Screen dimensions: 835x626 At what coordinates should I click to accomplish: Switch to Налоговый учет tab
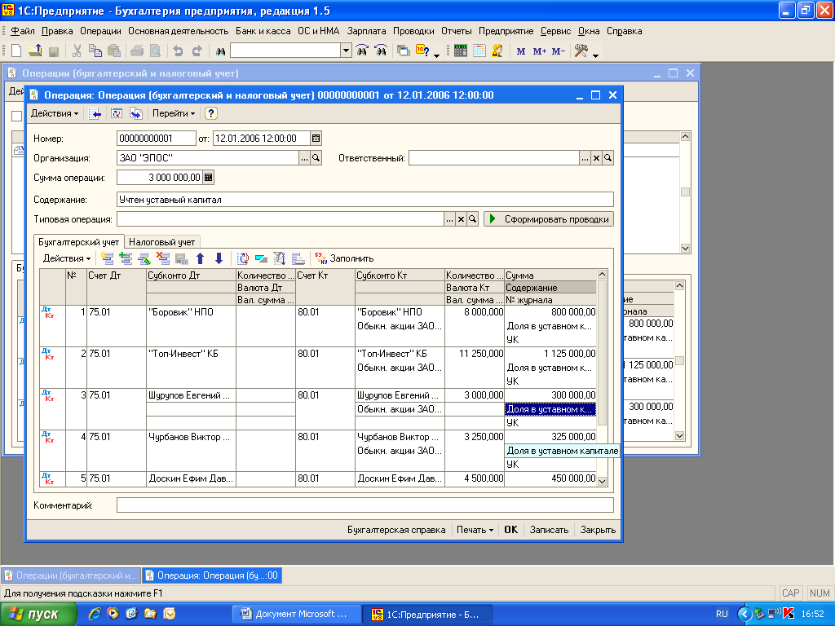tap(162, 242)
